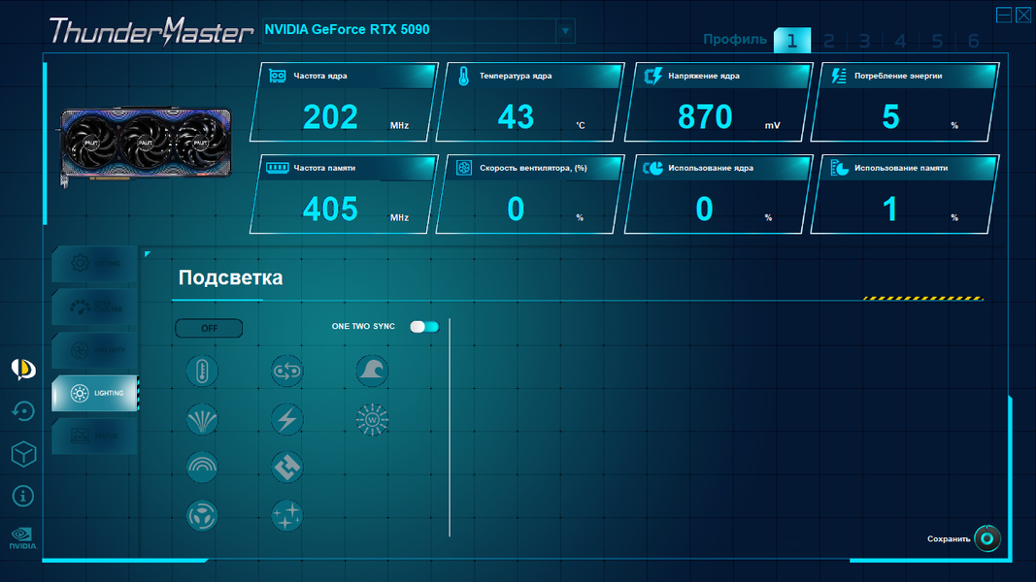1036x582 pixels.
Task: Select the rainbow arc lighting effect
Action: pyautogui.click(x=202, y=468)
